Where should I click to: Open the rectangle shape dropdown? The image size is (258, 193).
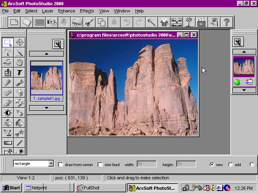pos(51,164)
